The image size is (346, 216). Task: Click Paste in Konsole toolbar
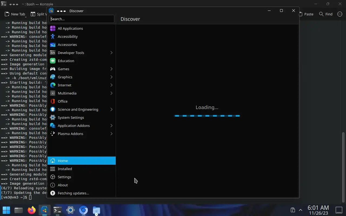pyautogui.click(x=306, y=14)
